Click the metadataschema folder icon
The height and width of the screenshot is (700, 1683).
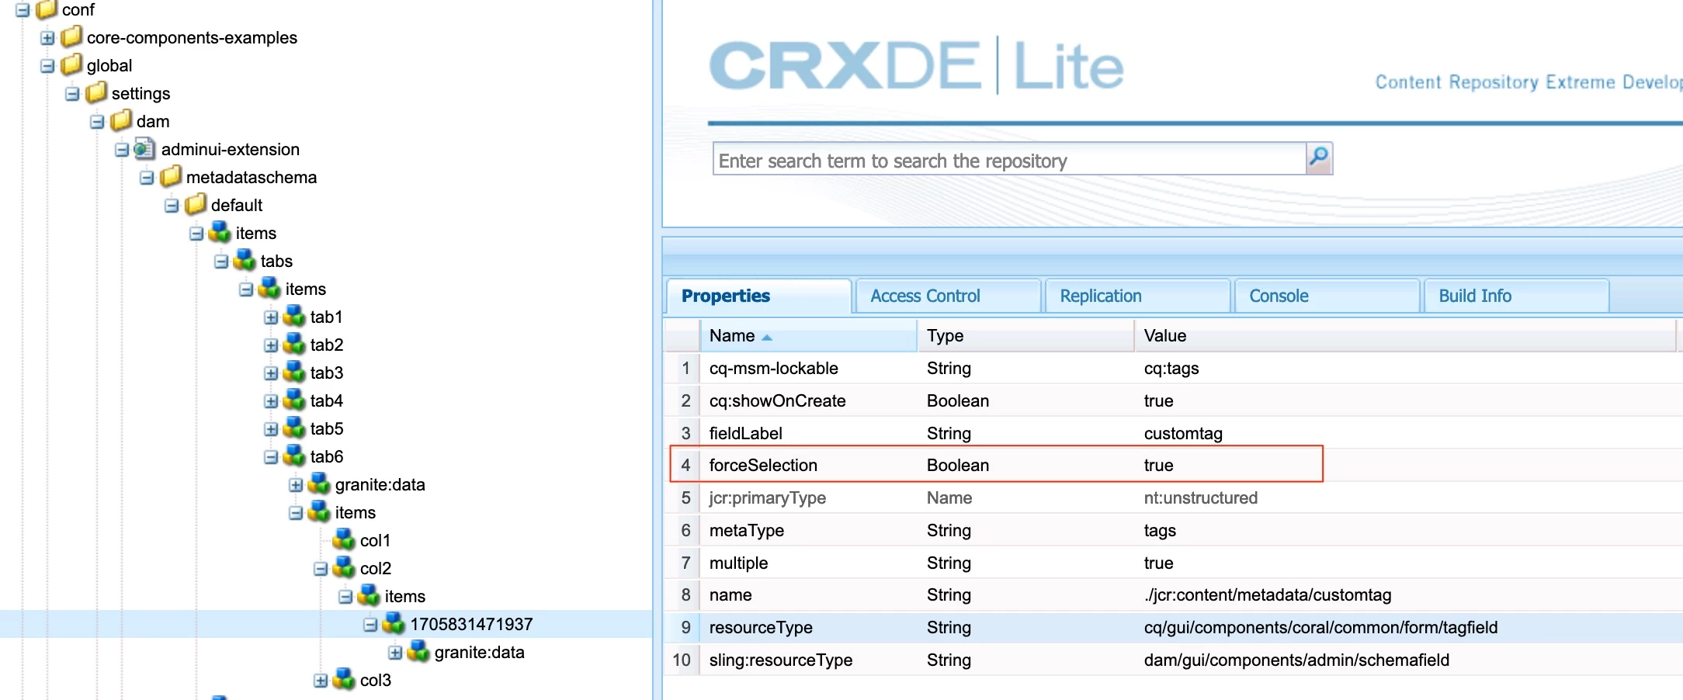(x=171, y=177)
